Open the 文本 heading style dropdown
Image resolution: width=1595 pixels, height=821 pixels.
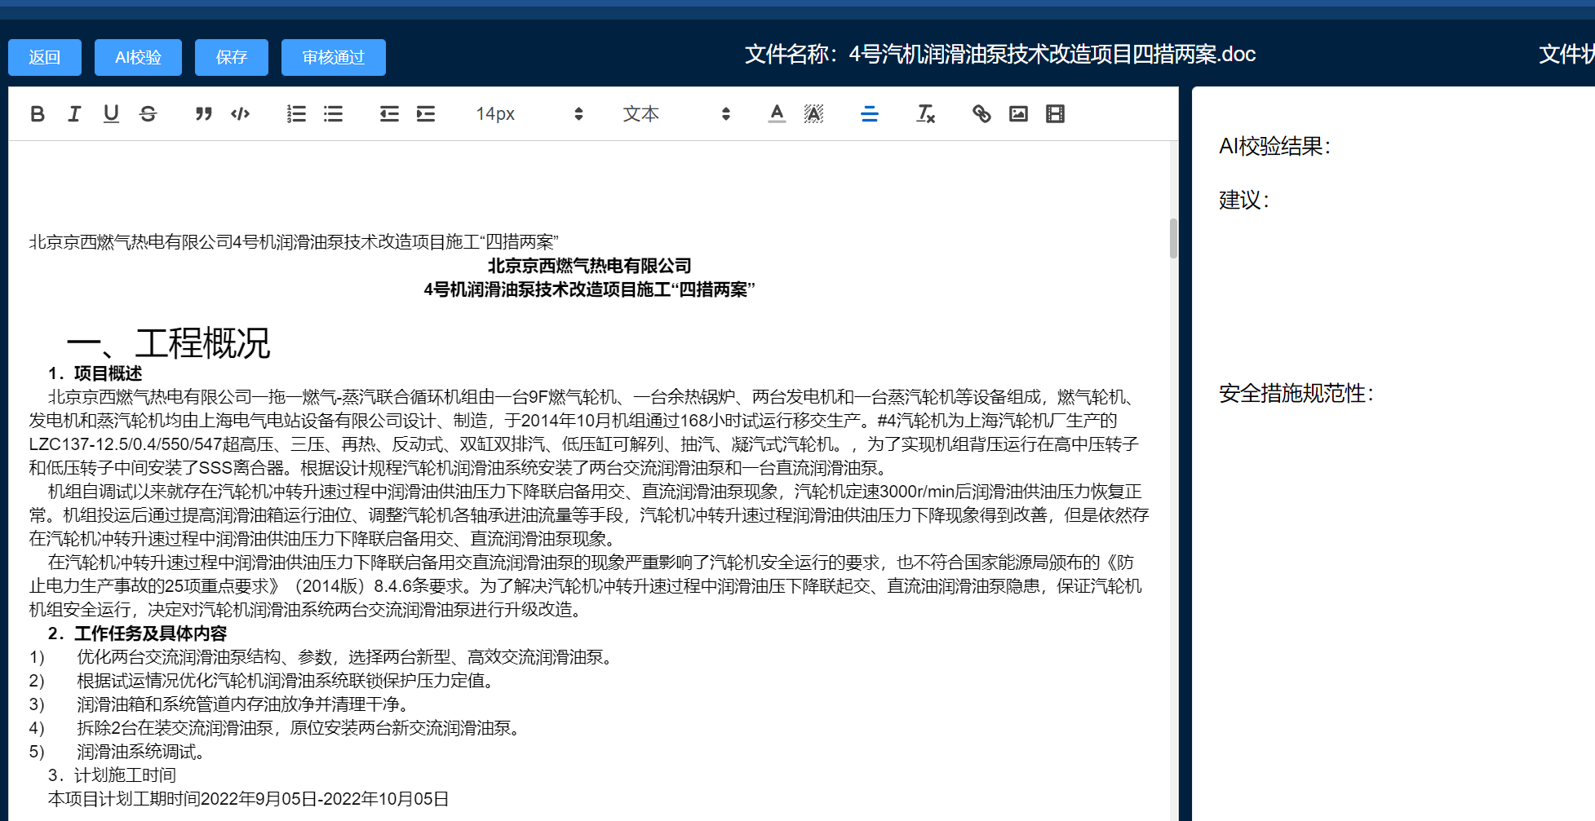676,114
